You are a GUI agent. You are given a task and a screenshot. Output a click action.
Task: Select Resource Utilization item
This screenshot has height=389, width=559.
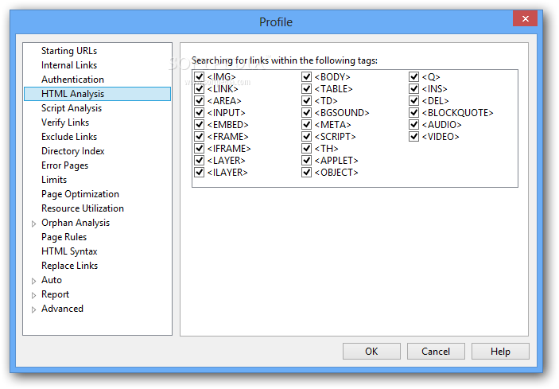(x=83, y=208)
